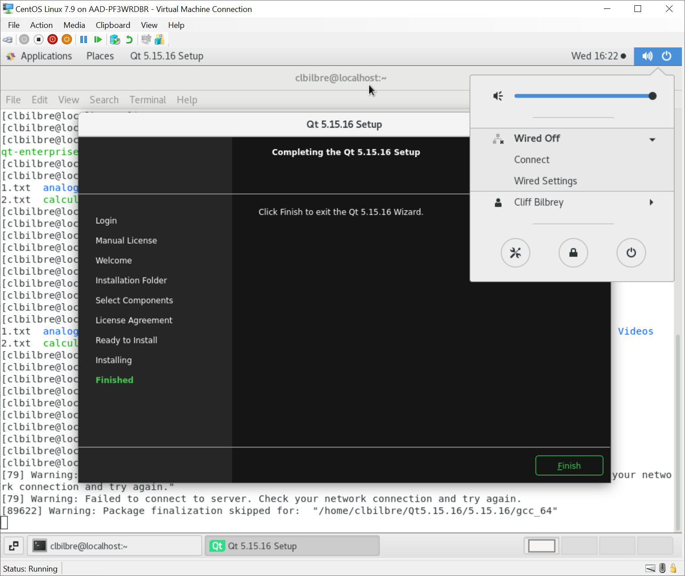Open the terminal's Help menu

click(187, 100)
